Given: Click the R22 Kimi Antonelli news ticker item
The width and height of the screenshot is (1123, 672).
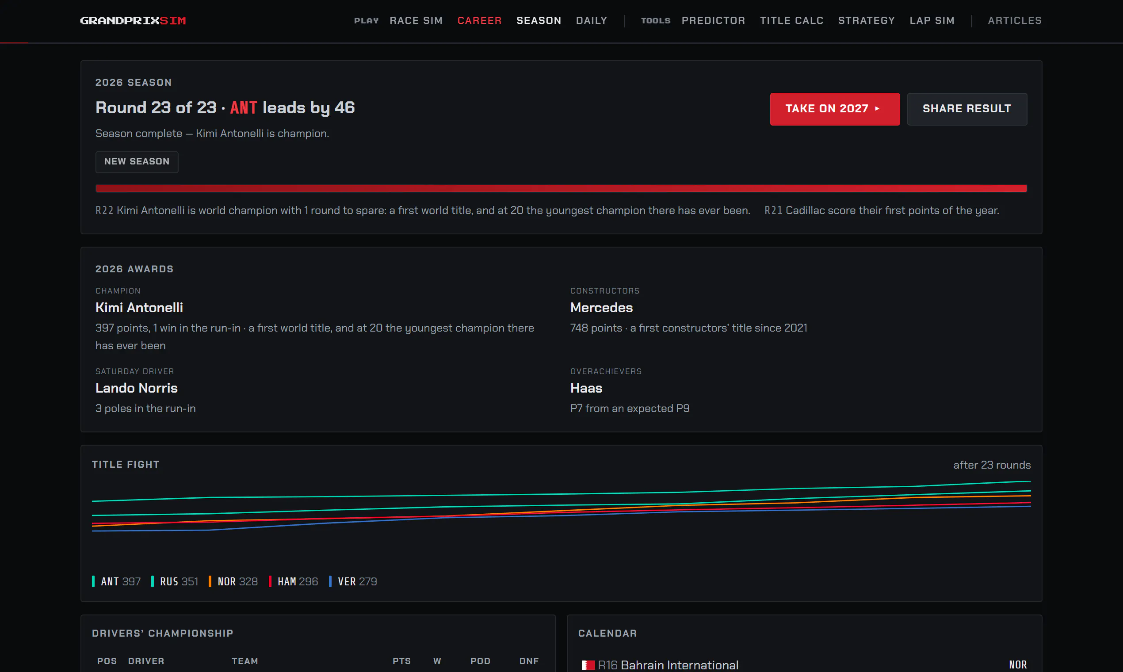Looking at the screenshot, I should [423, 210].
